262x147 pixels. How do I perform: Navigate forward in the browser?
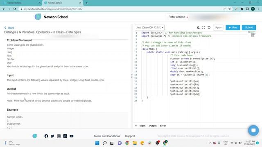point(9,9)
